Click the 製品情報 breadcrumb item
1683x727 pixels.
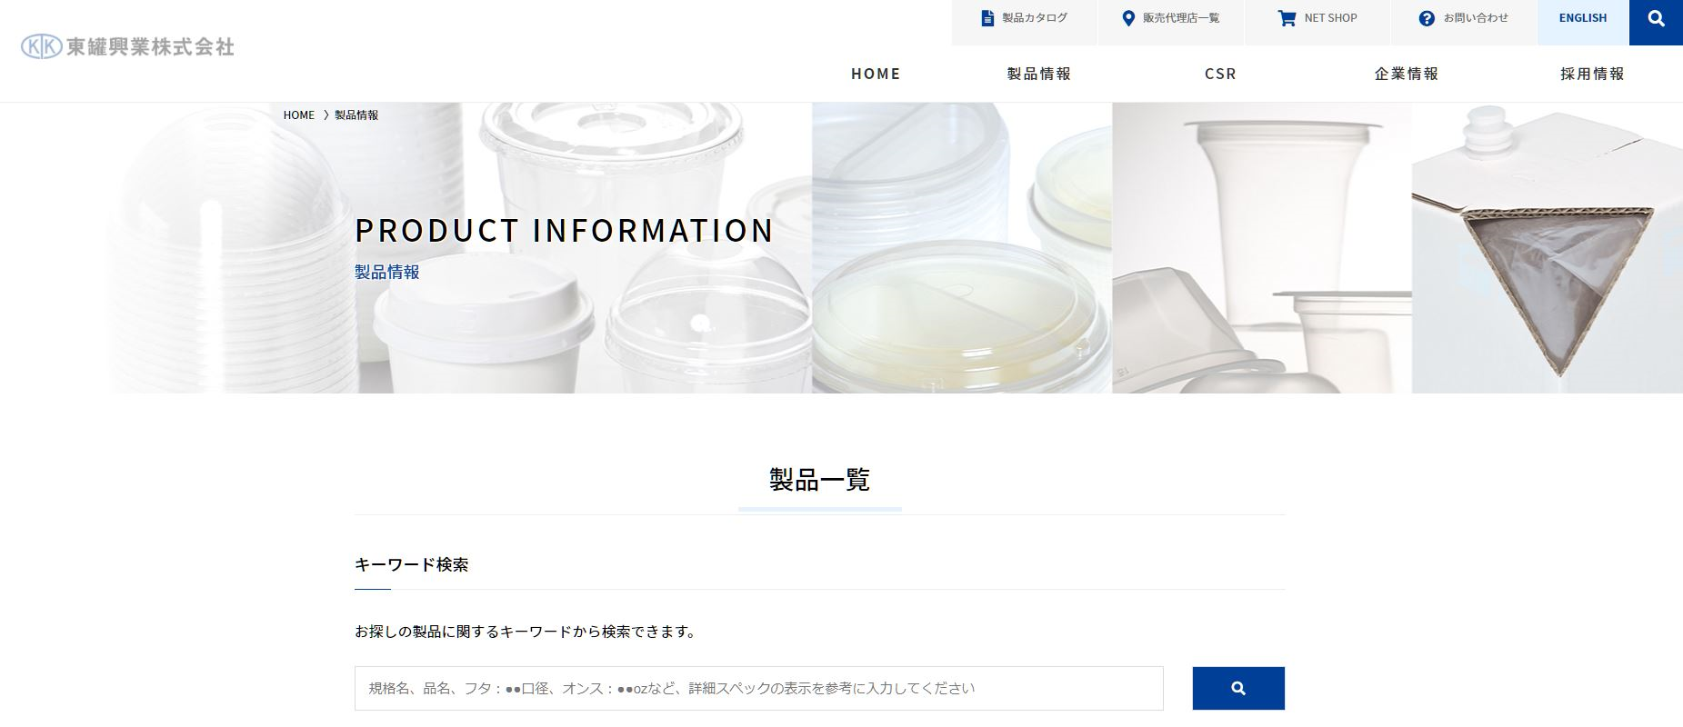point(356,115)
